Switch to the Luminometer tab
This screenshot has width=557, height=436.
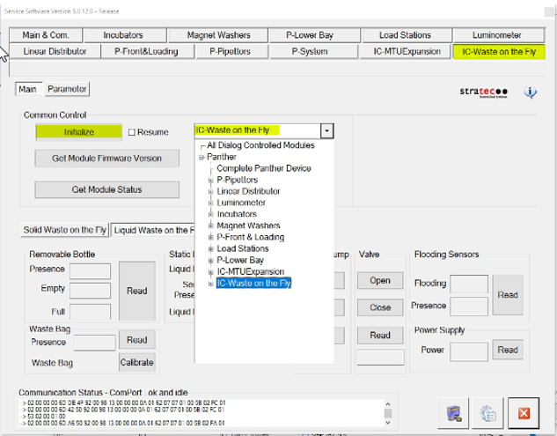pos(497,35)
